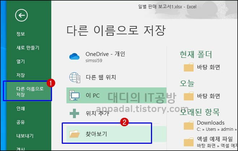Select 이 PC save location
The width and height of the screenshot is (238, 151).
click(x=116, y=95)
